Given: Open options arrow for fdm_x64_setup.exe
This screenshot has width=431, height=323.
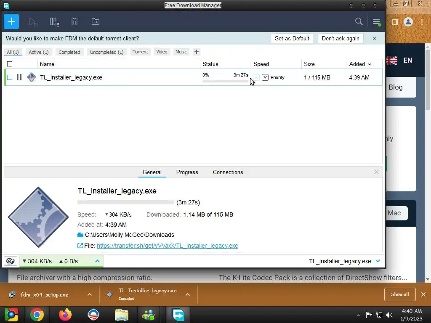Looking at the screenshot, I should [x=90, y=294].
